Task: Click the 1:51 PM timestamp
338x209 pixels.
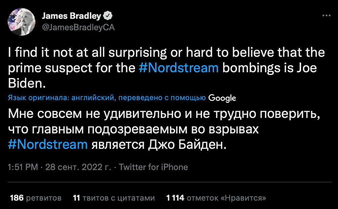Action: (23, 167)
